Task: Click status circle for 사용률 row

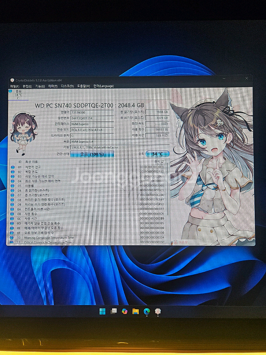Action: tap(13, 186)
